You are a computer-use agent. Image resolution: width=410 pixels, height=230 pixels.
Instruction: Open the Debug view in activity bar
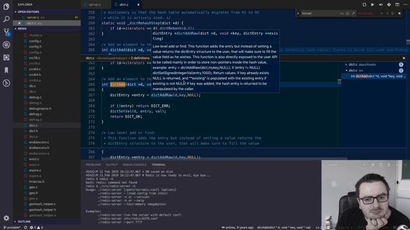[6, 45]
